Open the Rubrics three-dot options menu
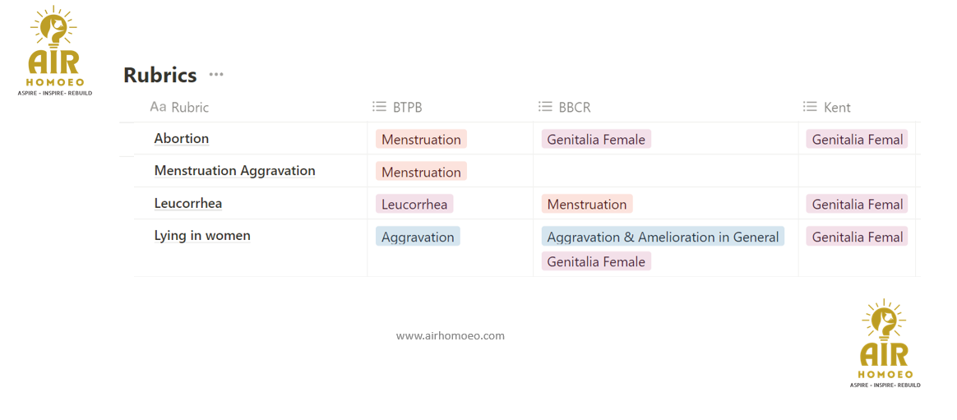Image resolution: width=957 pixels, height=420 pixels. pyautogui.click(x=216, y=75)
